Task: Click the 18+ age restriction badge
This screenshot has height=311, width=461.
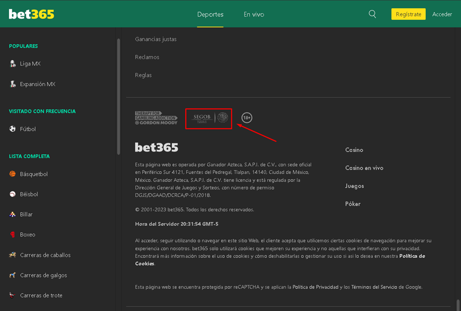Action: [x=247, y=118]
